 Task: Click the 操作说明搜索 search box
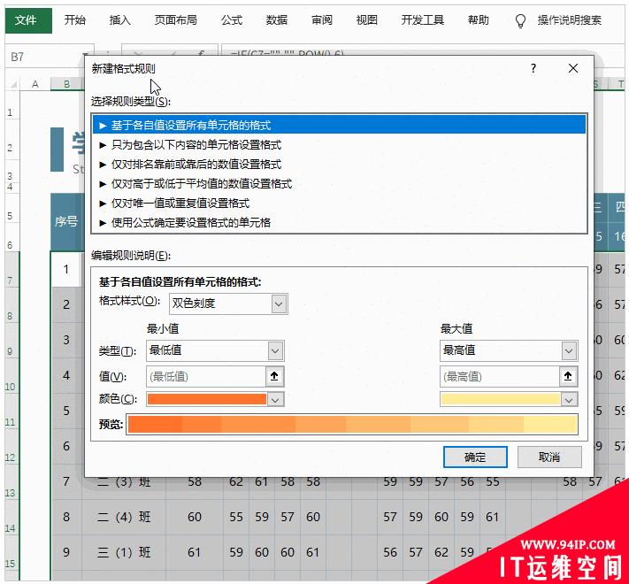pos(569,20)
